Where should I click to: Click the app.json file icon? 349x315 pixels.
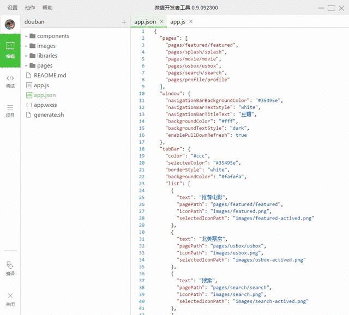click(29, 95)
